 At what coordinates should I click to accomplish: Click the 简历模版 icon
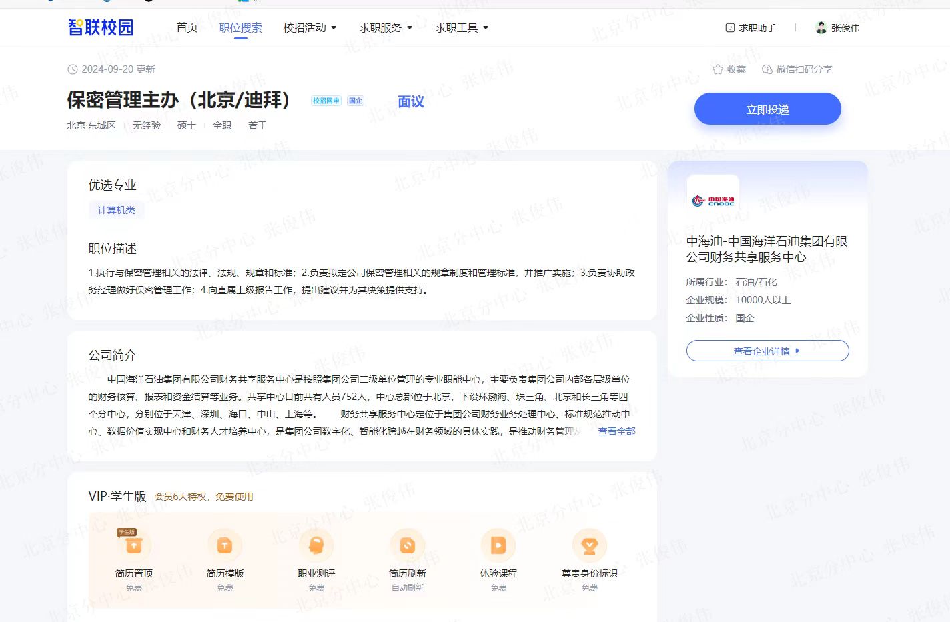(x=225, y=545)
